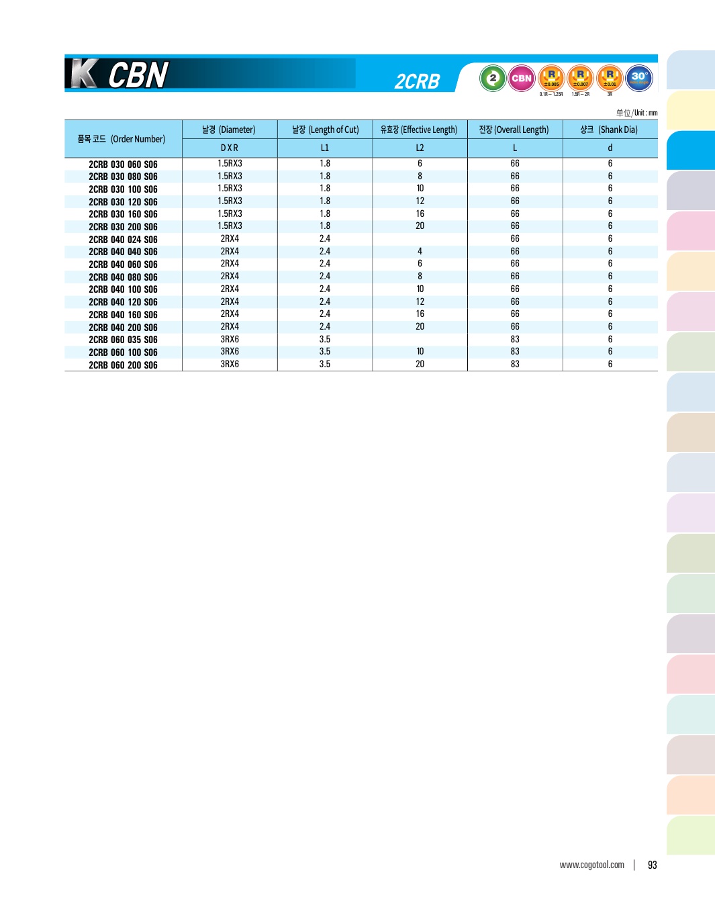Select order number 2CRB 060 200 S06
The image size is (715, 905).
coord(123,365)
